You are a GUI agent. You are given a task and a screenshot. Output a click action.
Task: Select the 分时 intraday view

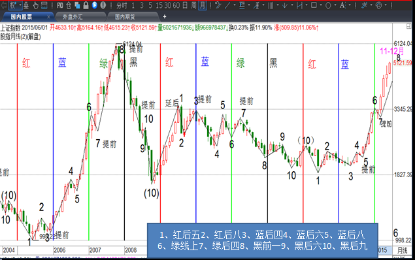pyautogui.click(x=122, y=5)
